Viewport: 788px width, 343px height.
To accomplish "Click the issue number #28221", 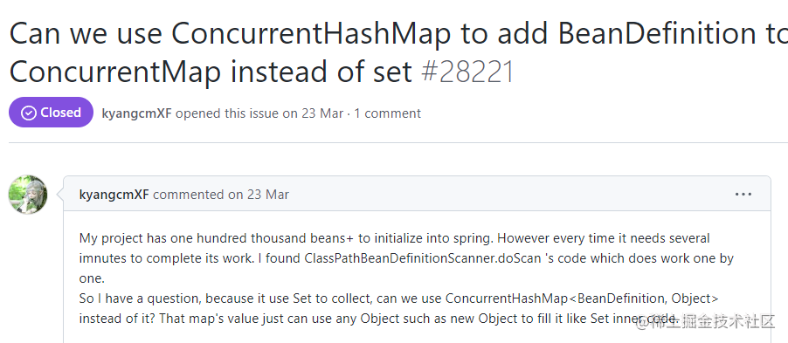I will click(x=467, y=72).
